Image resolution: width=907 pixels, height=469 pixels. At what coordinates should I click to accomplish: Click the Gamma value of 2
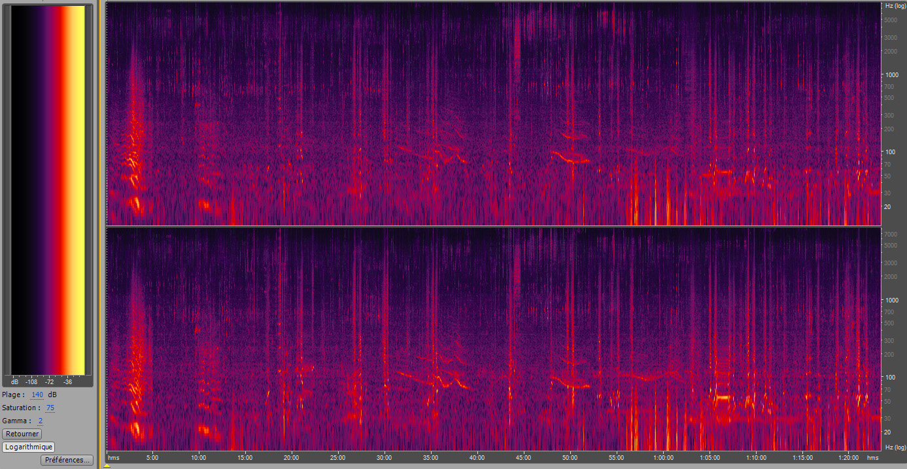point(41,421)
